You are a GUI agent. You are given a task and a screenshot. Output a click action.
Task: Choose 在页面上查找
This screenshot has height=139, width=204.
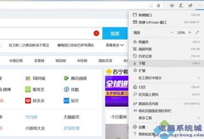click(166, 95)
